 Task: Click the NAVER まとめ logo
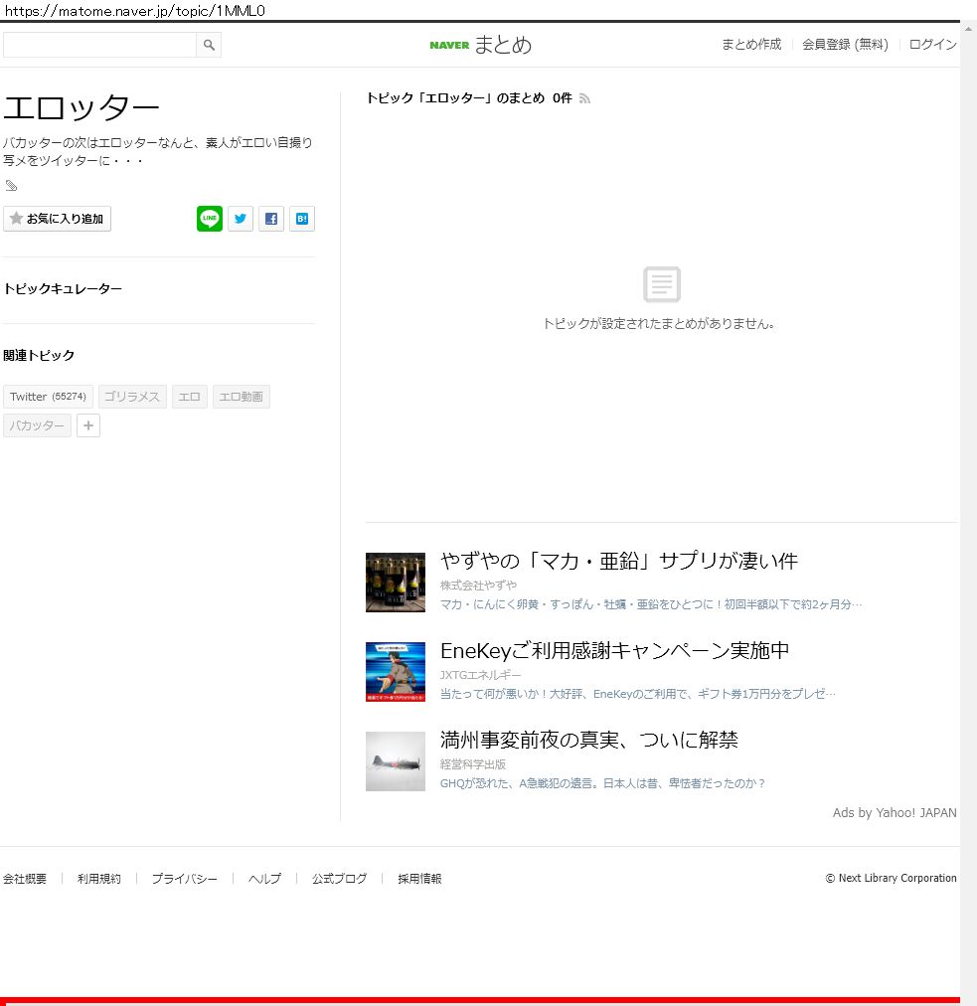tap(481, 45)
